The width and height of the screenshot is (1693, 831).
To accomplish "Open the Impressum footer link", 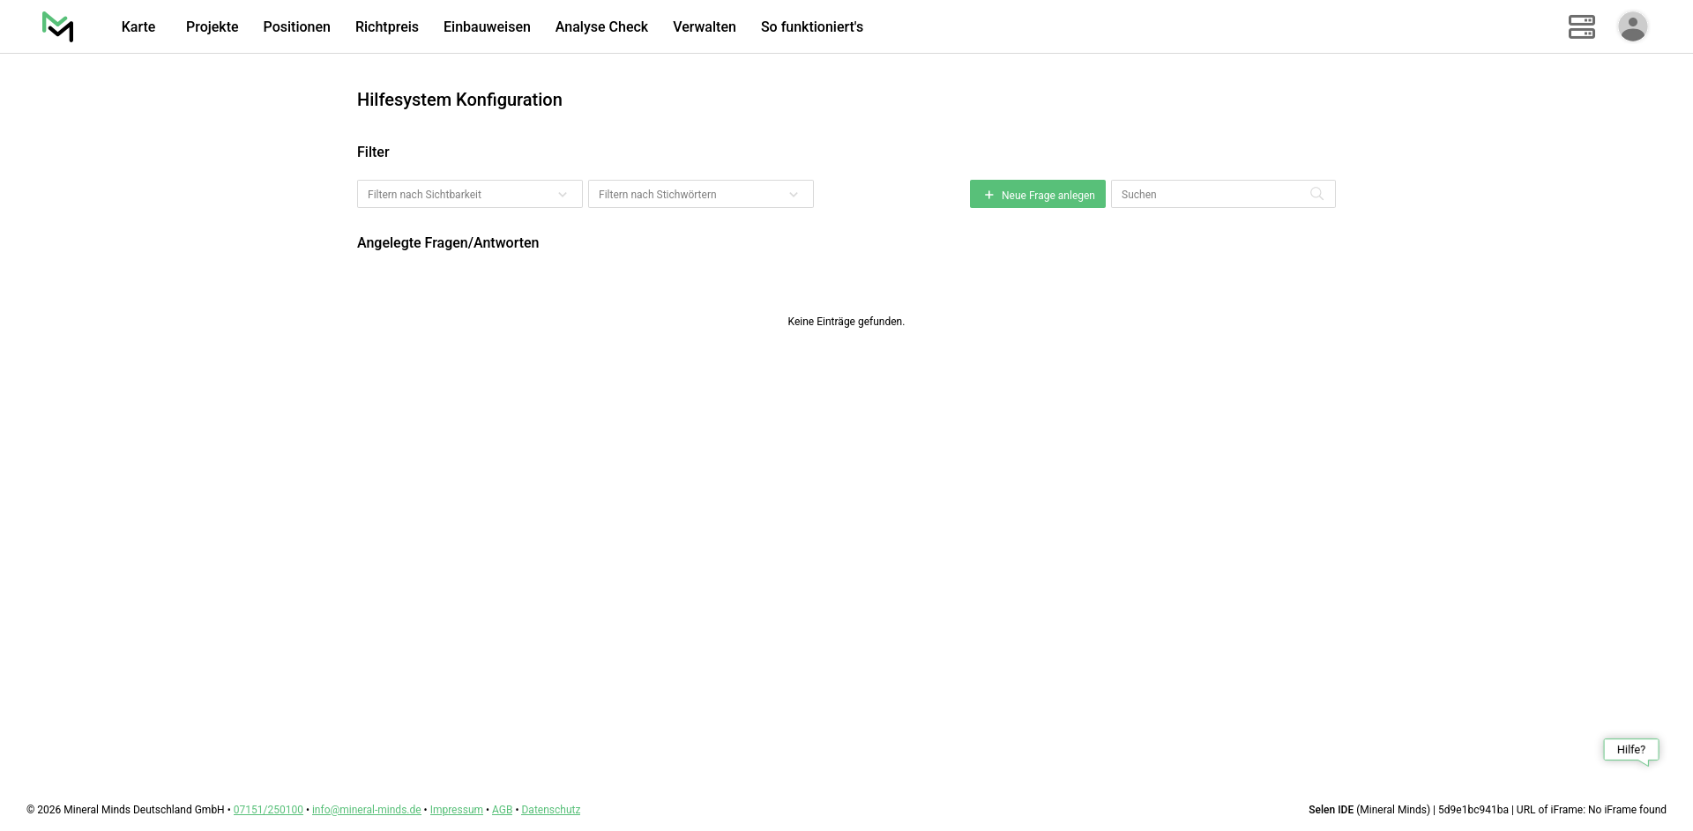I will coord(456,810).
